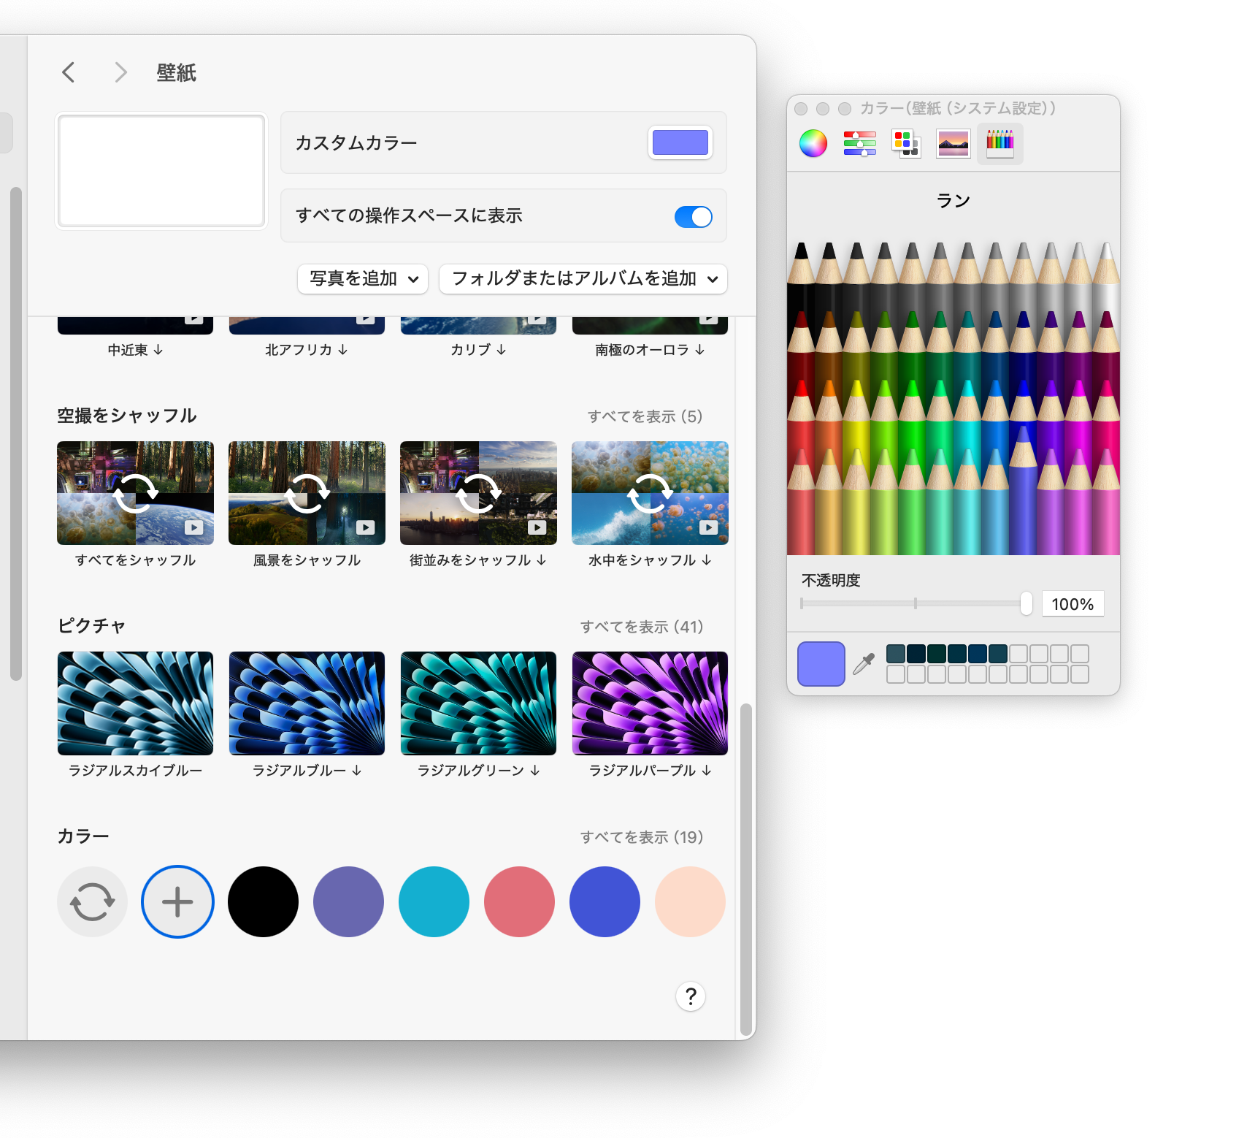Select the peach color circle

pos(690,902)
